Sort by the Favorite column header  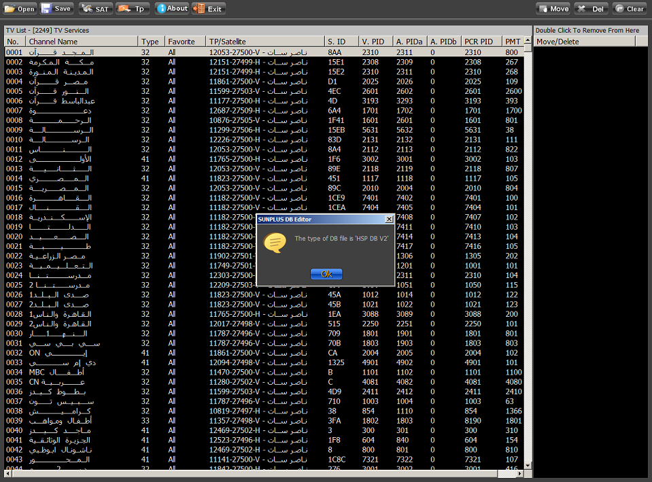coord(185,41)
